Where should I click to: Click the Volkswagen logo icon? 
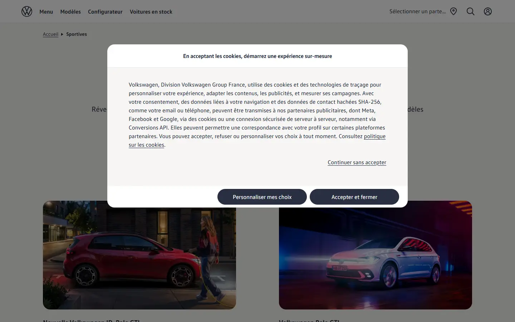coord(27,11)
